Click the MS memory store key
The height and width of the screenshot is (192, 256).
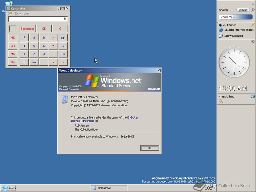coord(13,54)
